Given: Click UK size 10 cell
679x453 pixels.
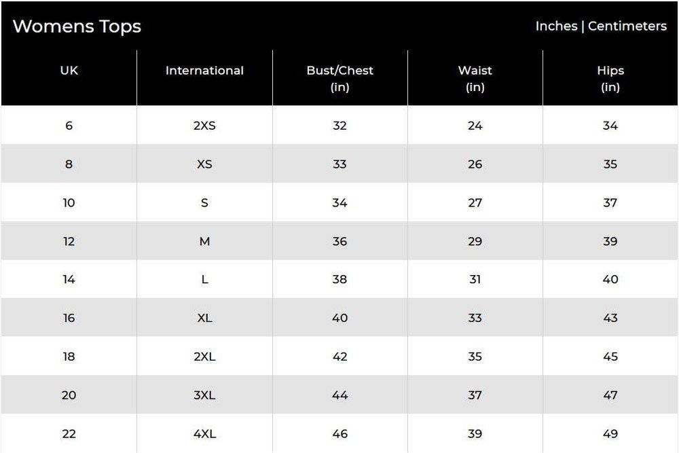Looking at the screenshot, I should [69, 203].
